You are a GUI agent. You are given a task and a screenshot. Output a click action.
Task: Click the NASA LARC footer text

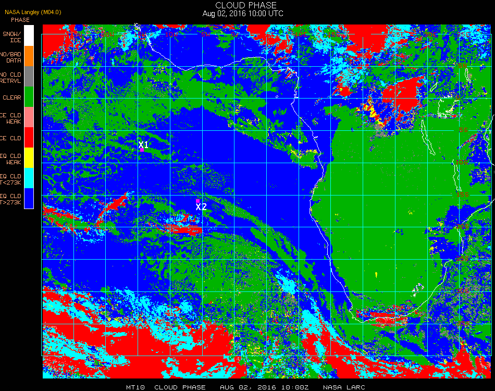(344, 387)
